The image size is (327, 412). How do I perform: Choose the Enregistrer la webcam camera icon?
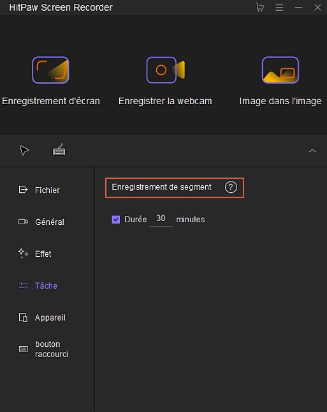[166, 70]
